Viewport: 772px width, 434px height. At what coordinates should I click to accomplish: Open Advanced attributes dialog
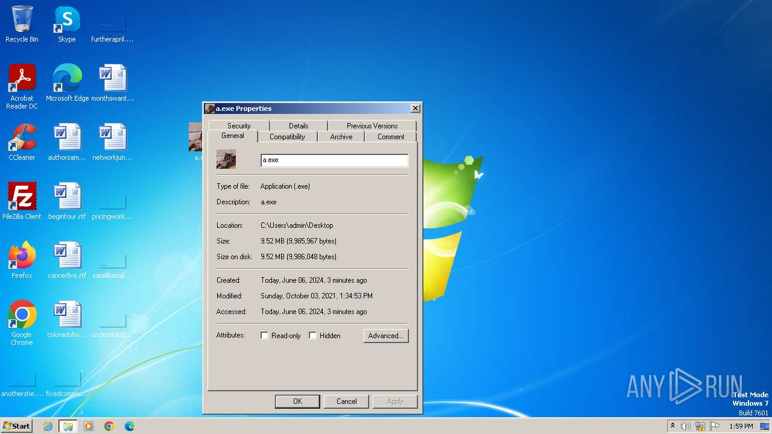coord(386,336)
